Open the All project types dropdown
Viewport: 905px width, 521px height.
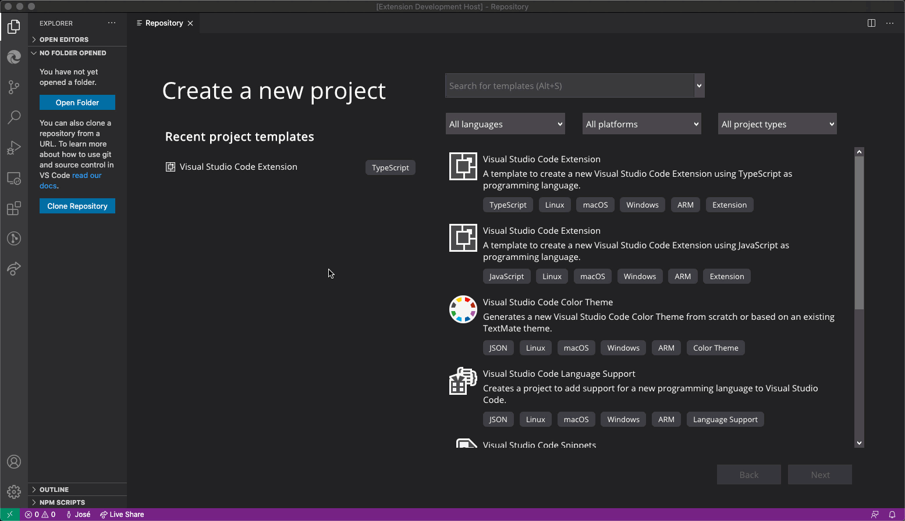(x=778, y=124)
